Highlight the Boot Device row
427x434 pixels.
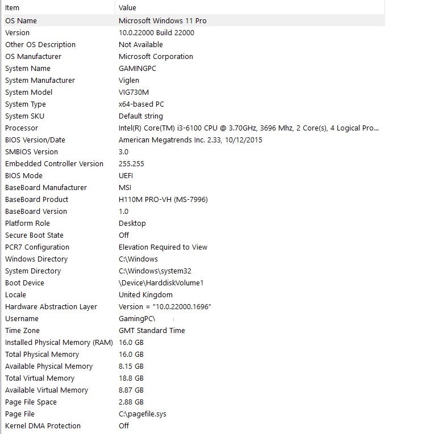tap(24, 283)
